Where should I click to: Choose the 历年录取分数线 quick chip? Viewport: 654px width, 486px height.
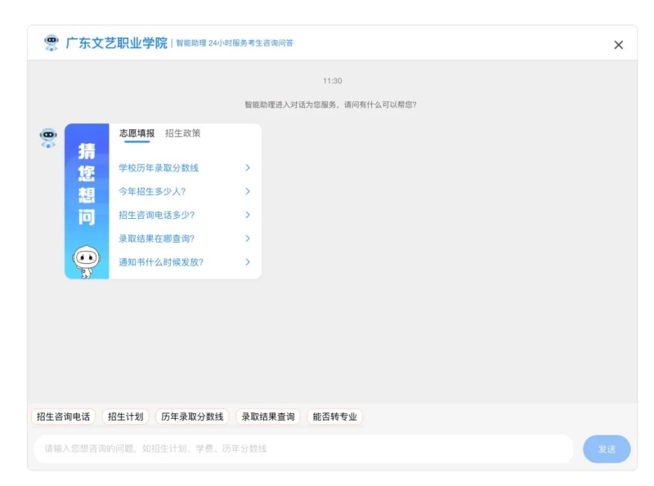[x=192, y=417]
